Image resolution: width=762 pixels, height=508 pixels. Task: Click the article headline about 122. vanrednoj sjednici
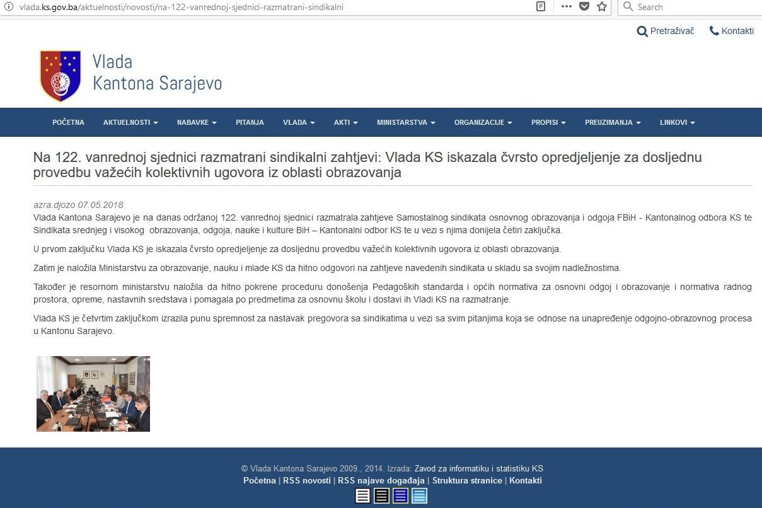pyautogui.click(x=367, y=165)
